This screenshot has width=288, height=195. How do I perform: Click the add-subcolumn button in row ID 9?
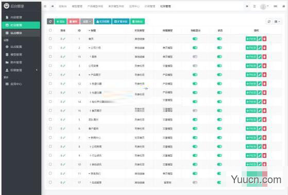click(251, 155)
